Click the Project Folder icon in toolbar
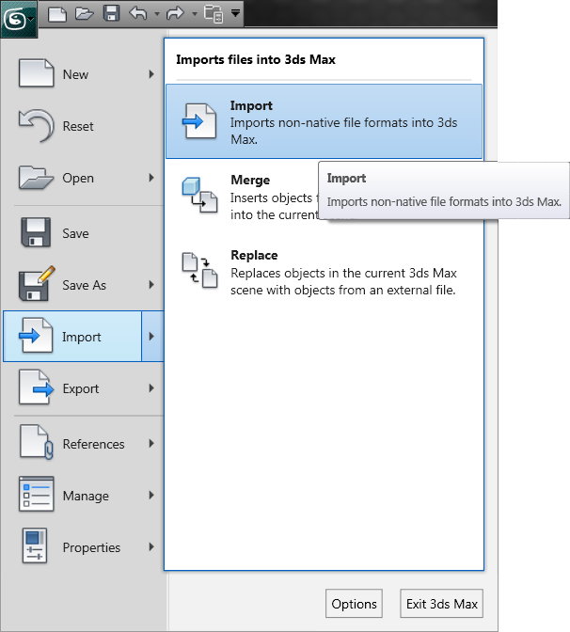Image resolution: width=570 pixels, height=632 pixels. 214,14
